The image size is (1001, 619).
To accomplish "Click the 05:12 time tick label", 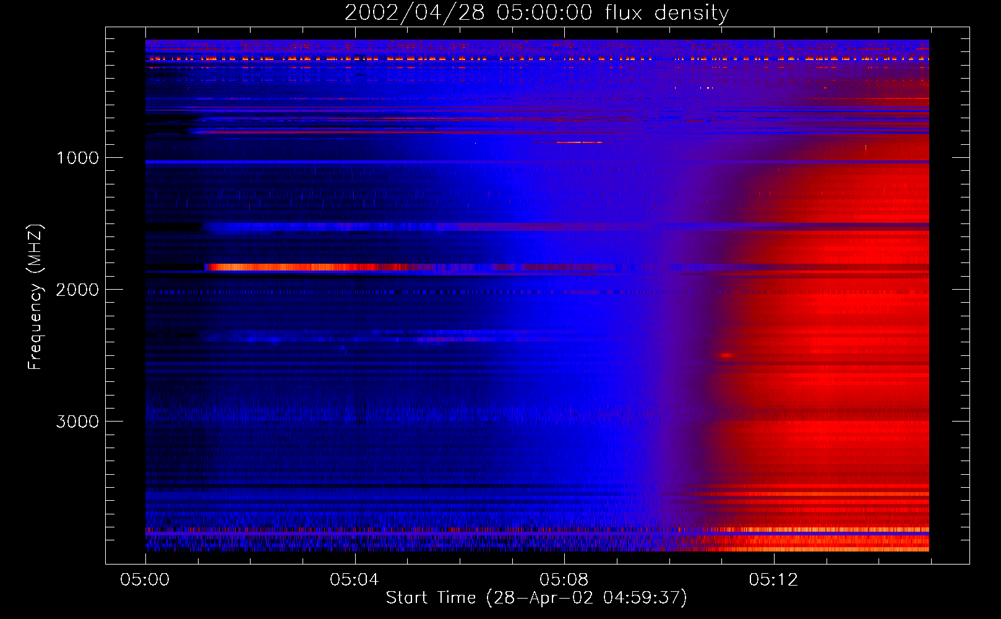I will tap(773, 580).
